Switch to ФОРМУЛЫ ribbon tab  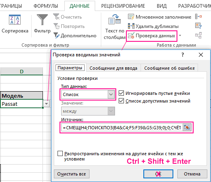[46, 6]
